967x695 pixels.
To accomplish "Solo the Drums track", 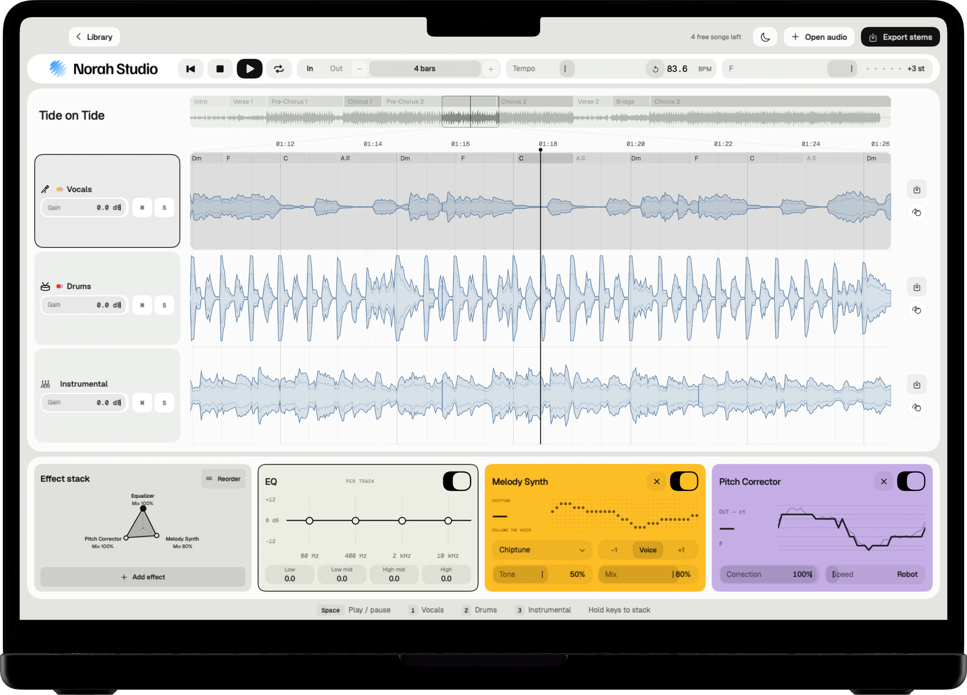I will tap(164, 305).
